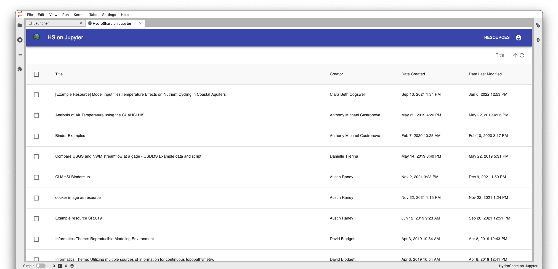
Task: Open the Tabs menu
Action: [93, 15]
